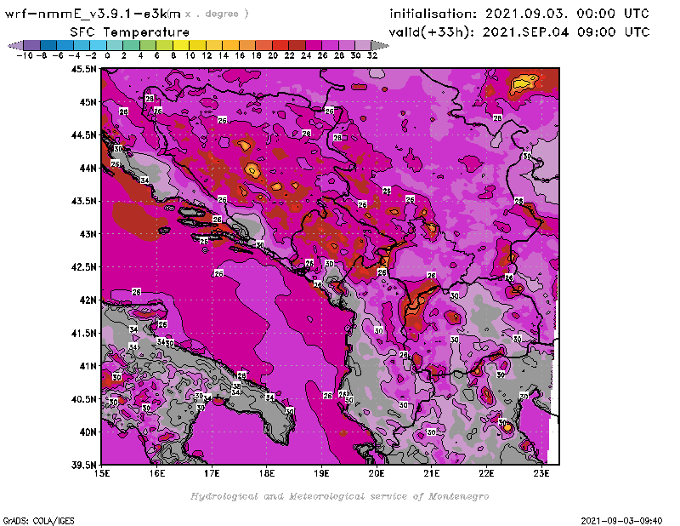
Task: Click the 43N latitude label
Action: click(x=88, y=234)
